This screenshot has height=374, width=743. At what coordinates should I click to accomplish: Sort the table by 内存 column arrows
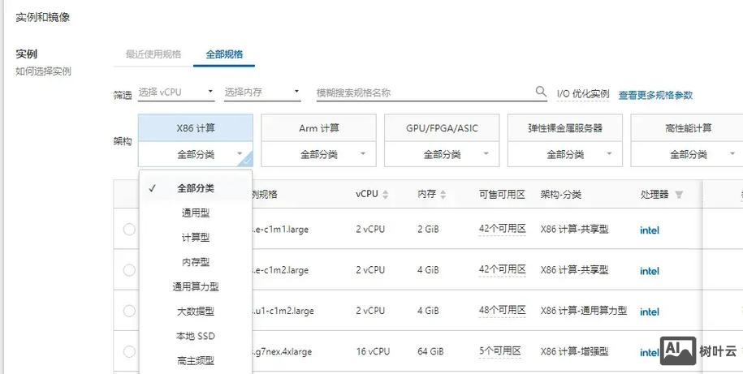click(443, 195)
